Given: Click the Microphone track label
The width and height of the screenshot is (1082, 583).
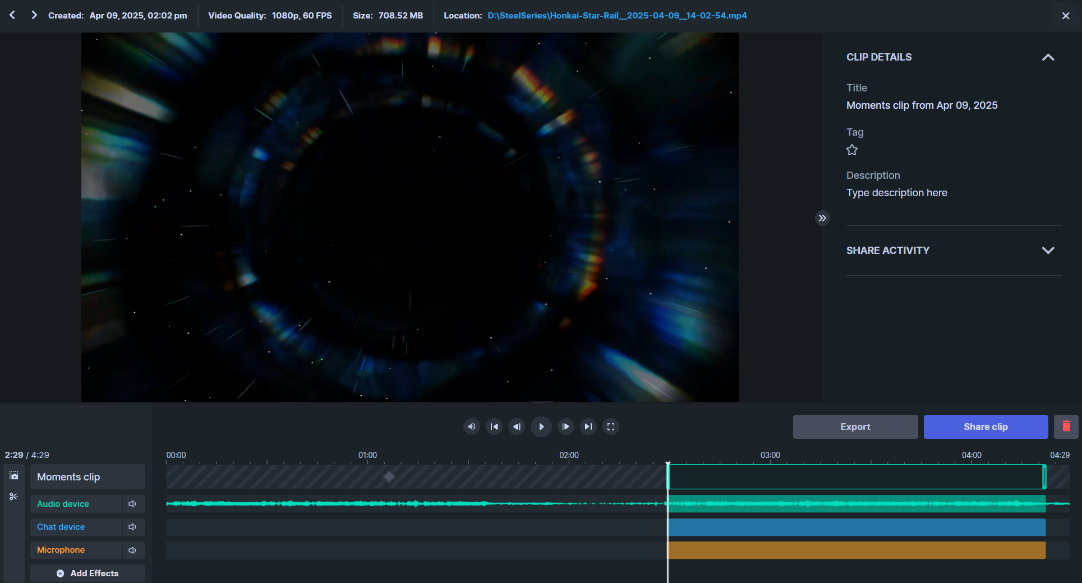Looking at the screenshot, I should point(76,550).
